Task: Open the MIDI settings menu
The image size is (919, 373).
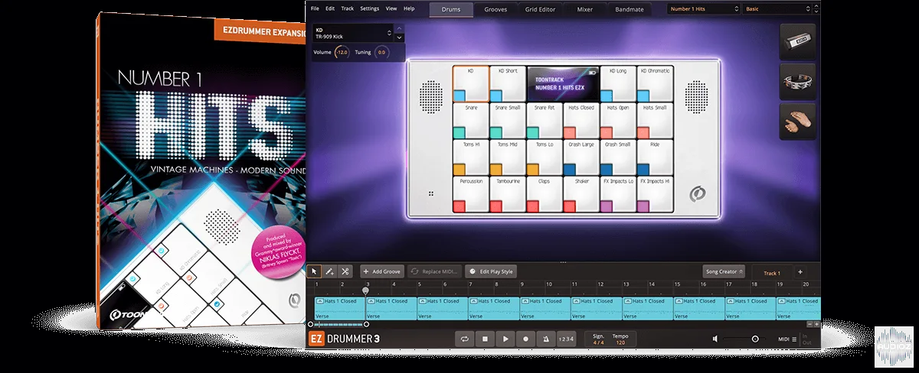Action: (x=789, y=339)
